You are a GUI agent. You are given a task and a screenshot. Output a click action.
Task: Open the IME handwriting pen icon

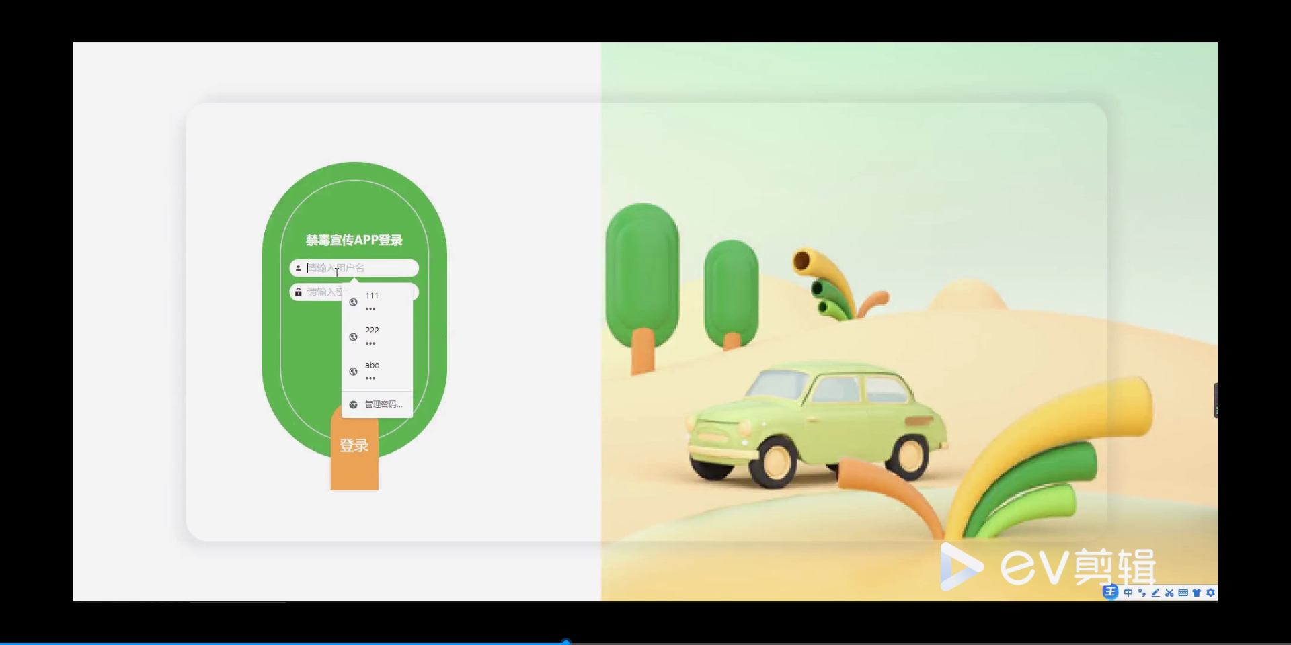pyautogui.click(x=1155, y=593)
